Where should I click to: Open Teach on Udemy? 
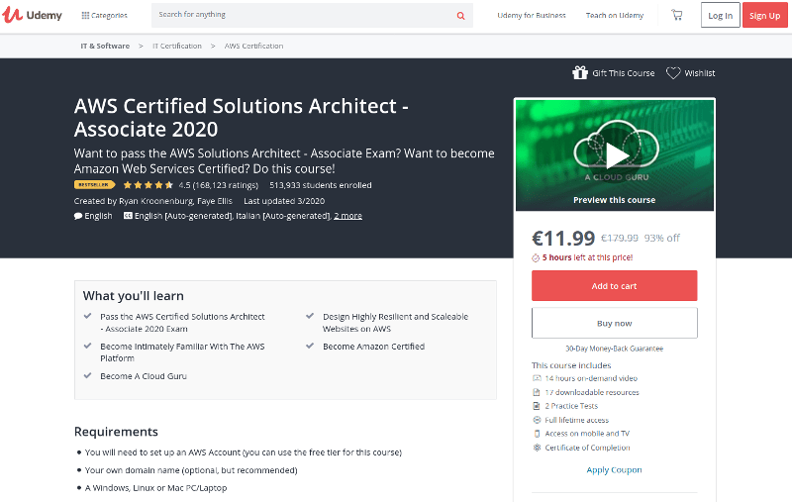[x=615, y=15]
